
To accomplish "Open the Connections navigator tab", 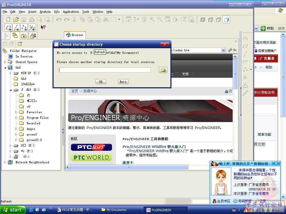I will [x=33, y=36].
